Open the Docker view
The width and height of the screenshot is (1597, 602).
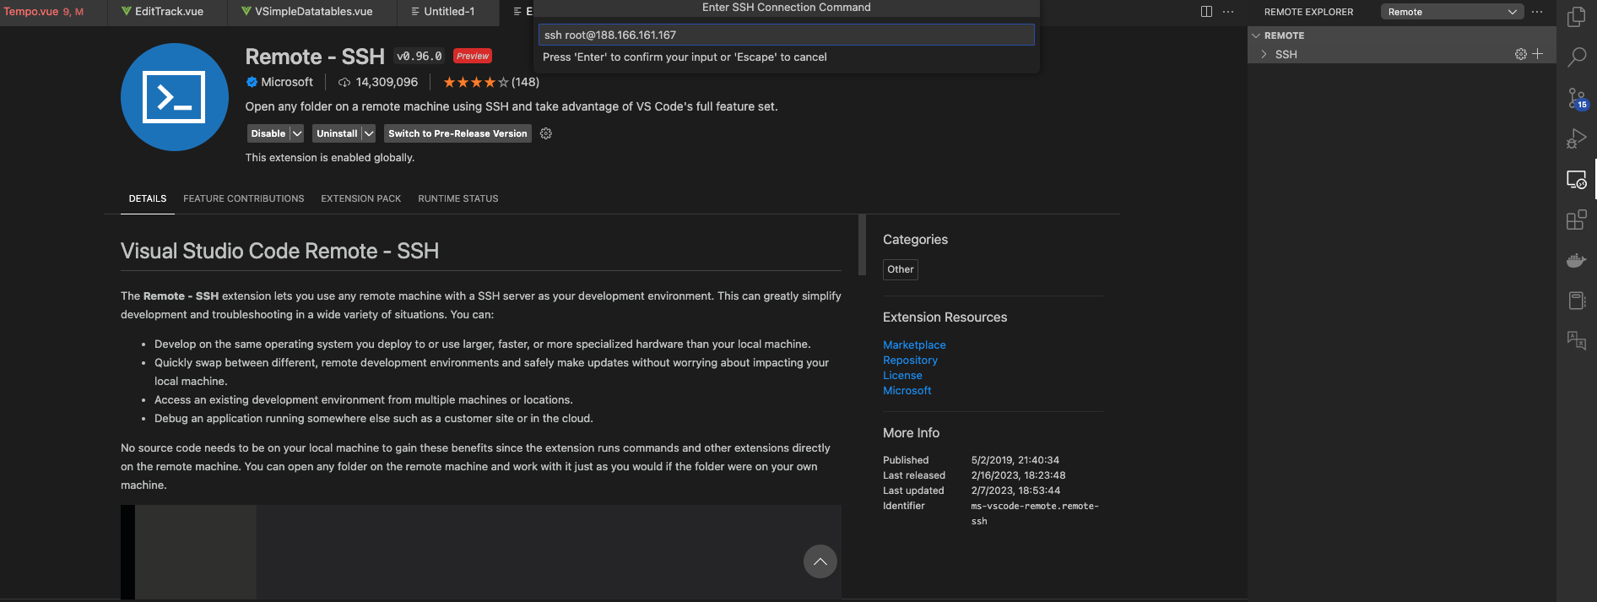pyautogui.click(x=1576, y=260)
